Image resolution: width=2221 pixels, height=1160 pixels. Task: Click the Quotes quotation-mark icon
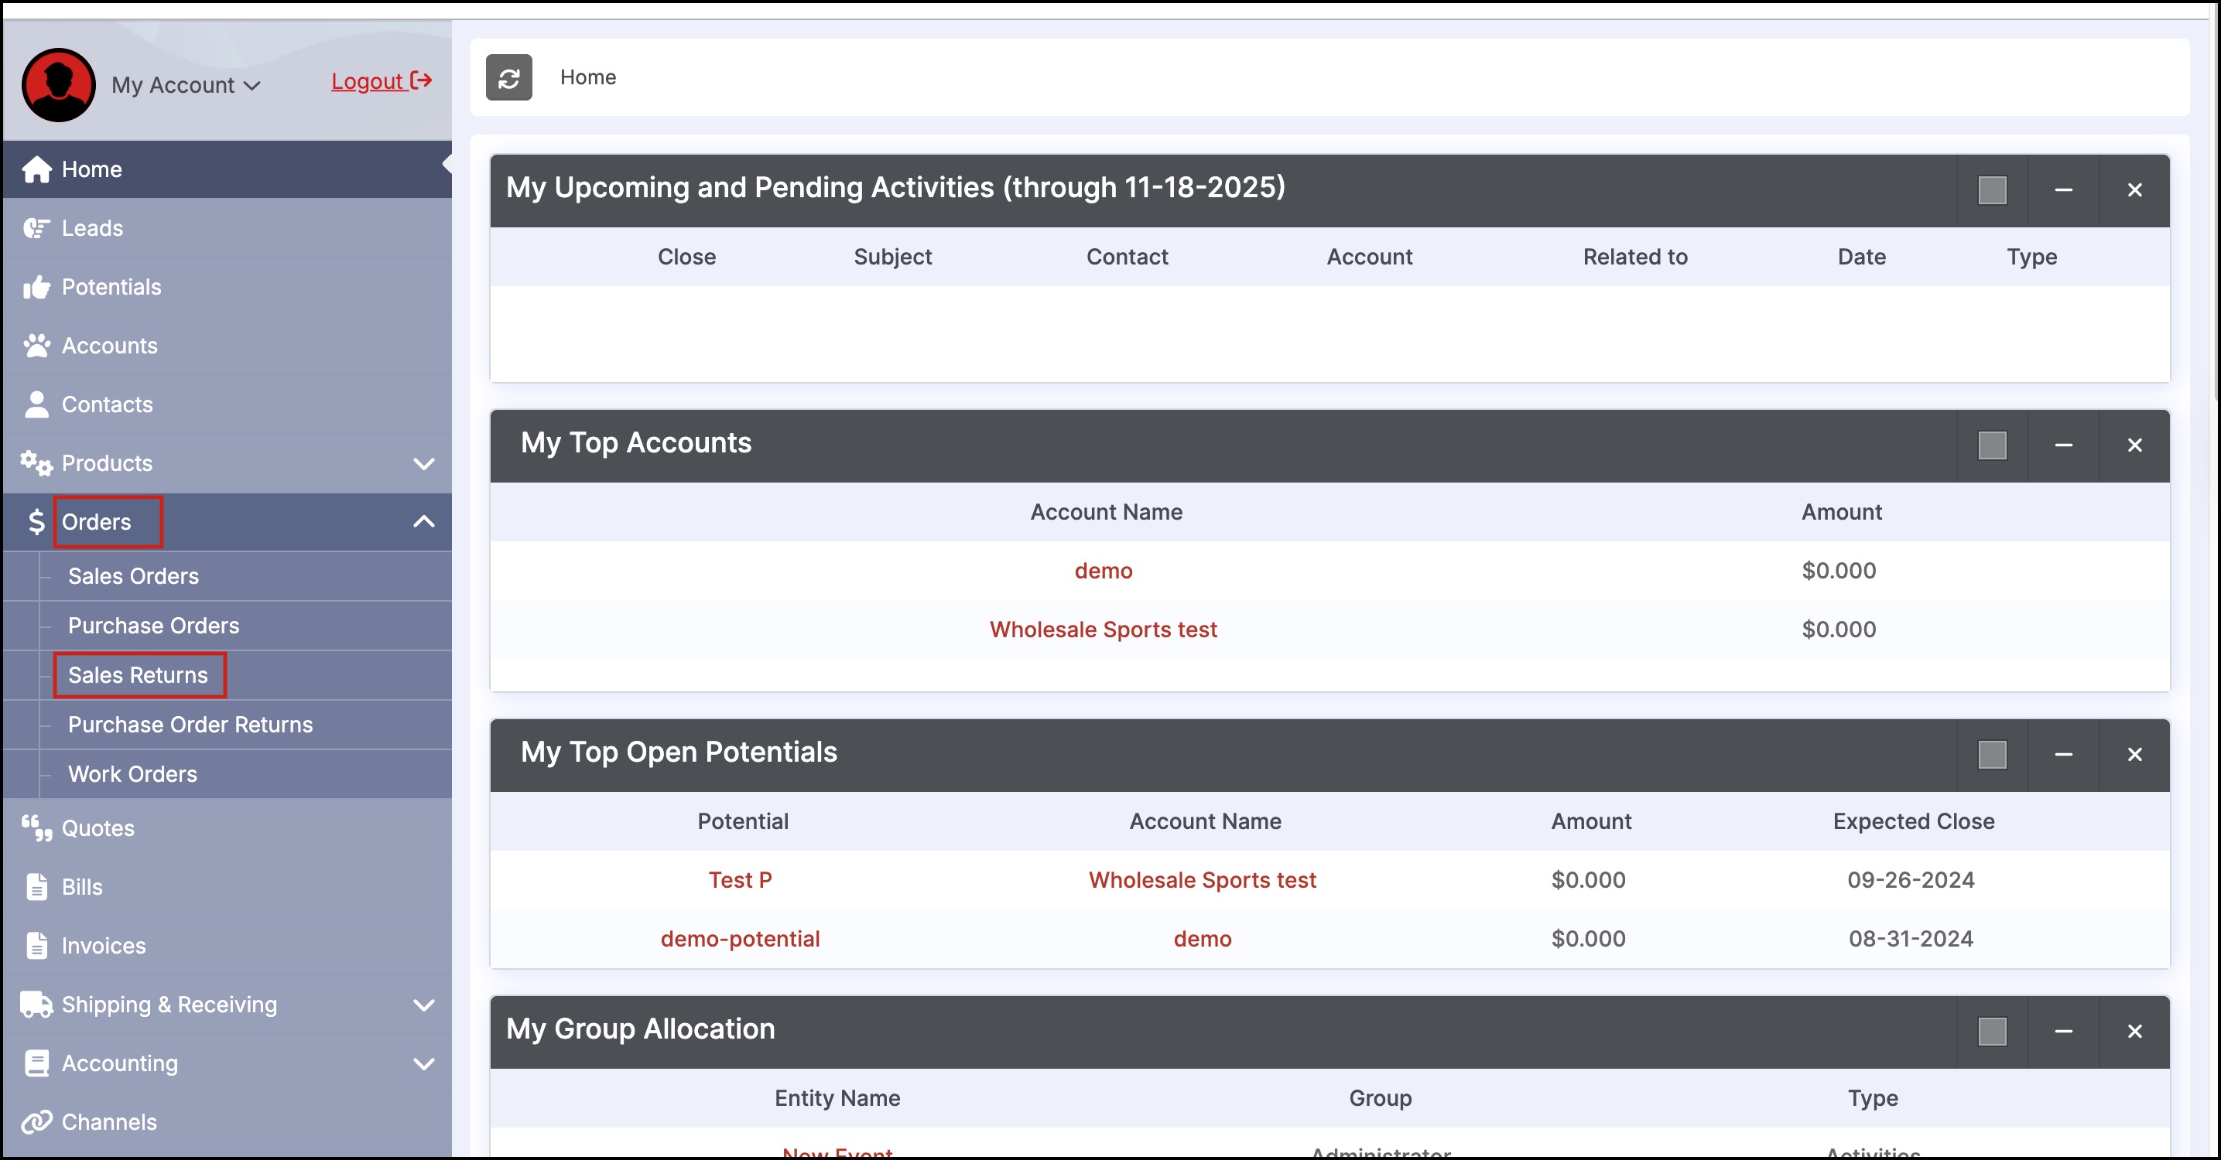tap(36, 828)
